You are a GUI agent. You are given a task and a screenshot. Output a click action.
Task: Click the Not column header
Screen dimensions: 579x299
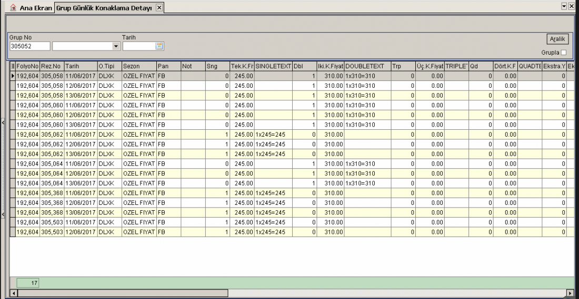click(193, 66)
